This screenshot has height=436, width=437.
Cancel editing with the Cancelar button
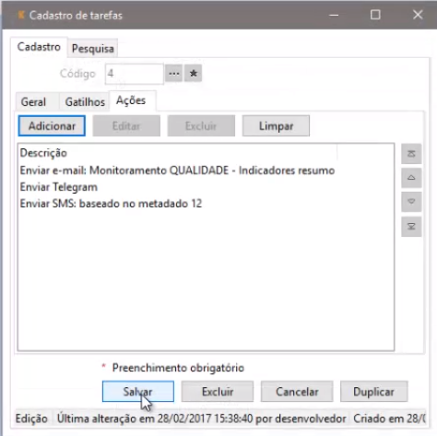click(297, 392)
